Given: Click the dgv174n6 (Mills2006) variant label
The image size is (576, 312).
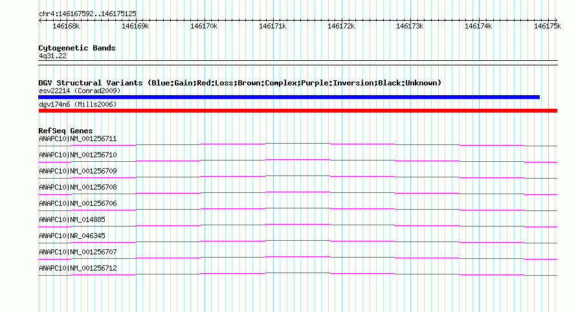Looking at the screenshot, I should click(x=78, y=104).
